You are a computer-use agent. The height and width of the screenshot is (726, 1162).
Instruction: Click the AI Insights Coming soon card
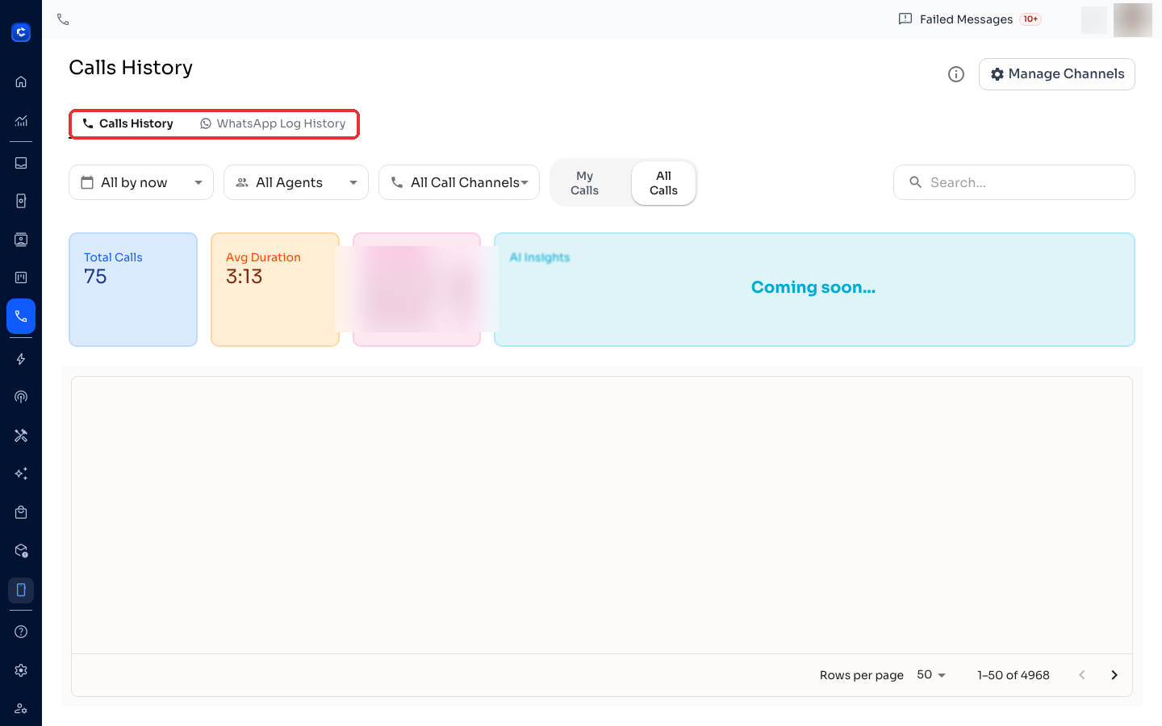[x=814, y=290]
